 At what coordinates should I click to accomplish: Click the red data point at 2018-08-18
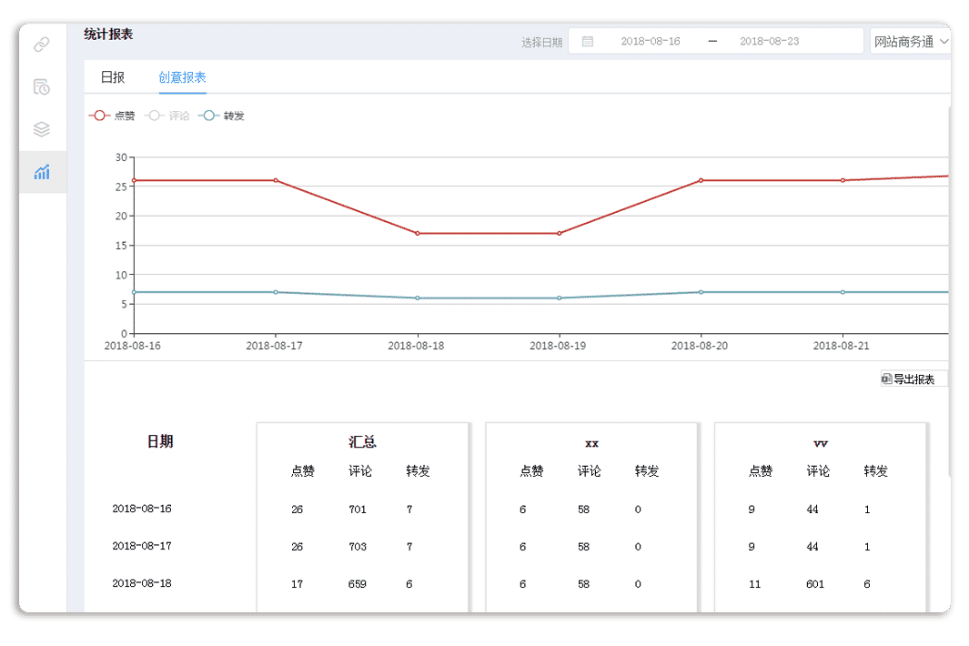pos(418,233)
